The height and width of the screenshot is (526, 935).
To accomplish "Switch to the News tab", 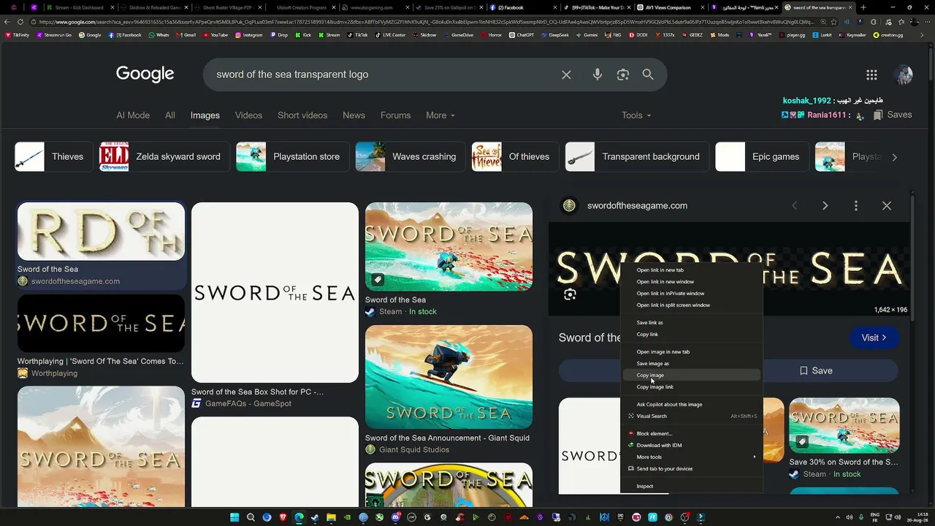I will [x=354, y=115].
